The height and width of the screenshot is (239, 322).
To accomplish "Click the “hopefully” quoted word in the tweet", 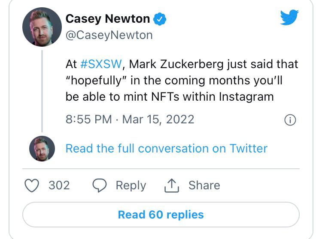I will click(x=90, y=81).
